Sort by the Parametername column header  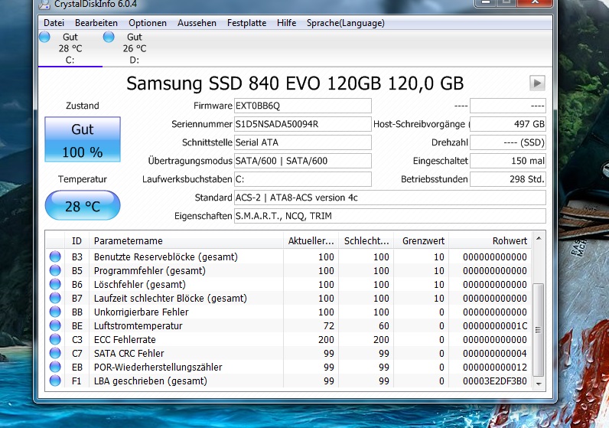186,241
